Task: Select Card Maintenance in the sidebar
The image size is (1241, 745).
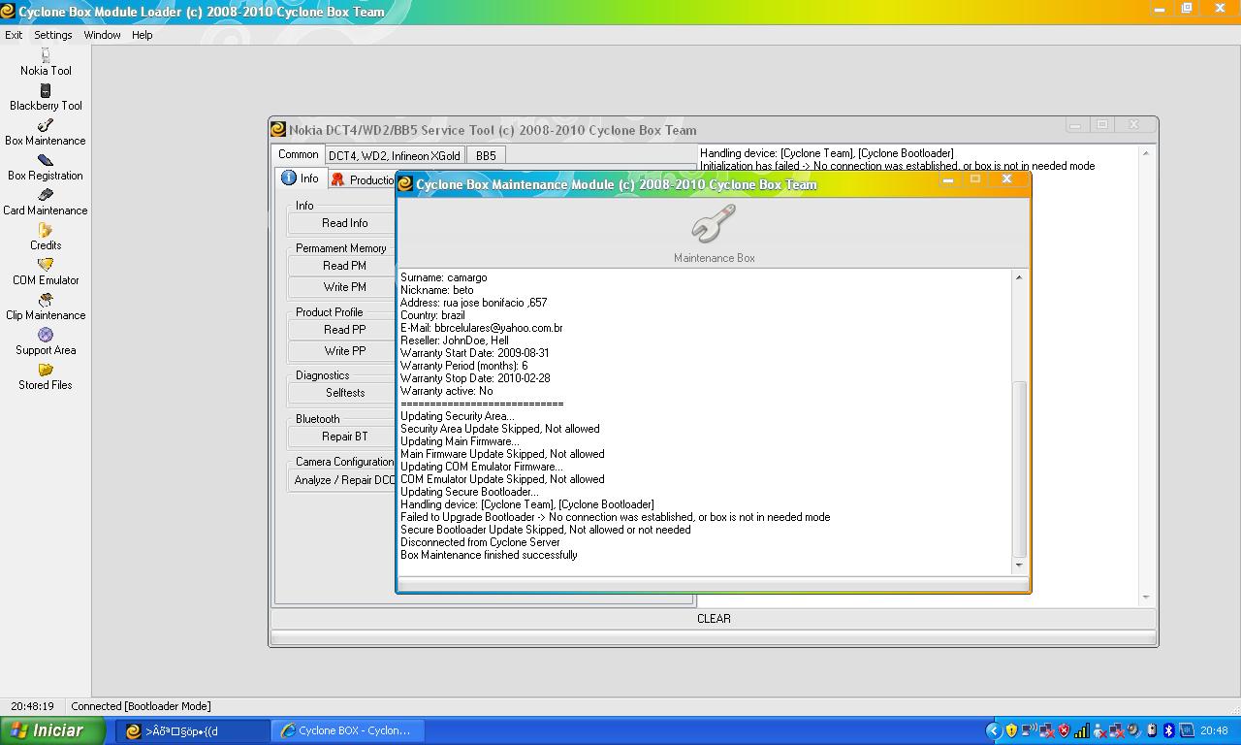Action: [46, 202]
